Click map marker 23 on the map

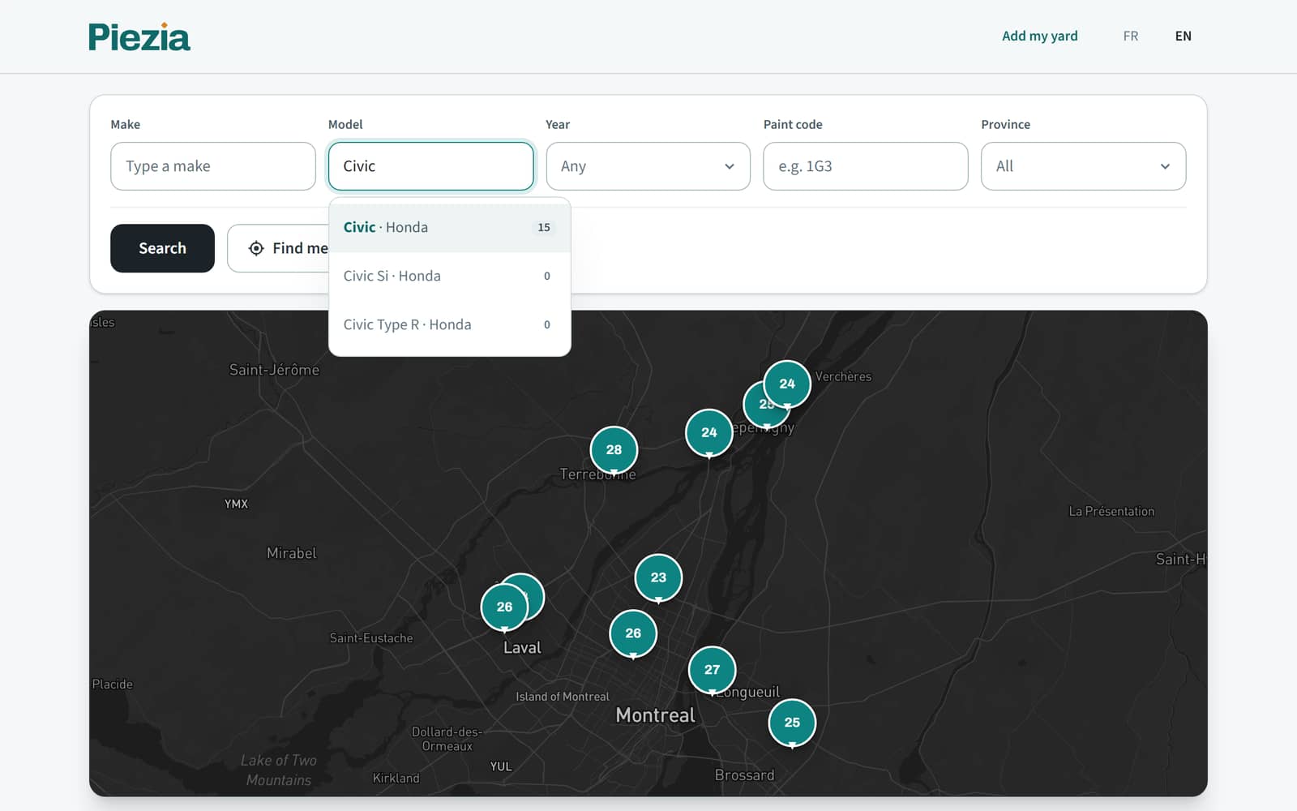point(658,577)
